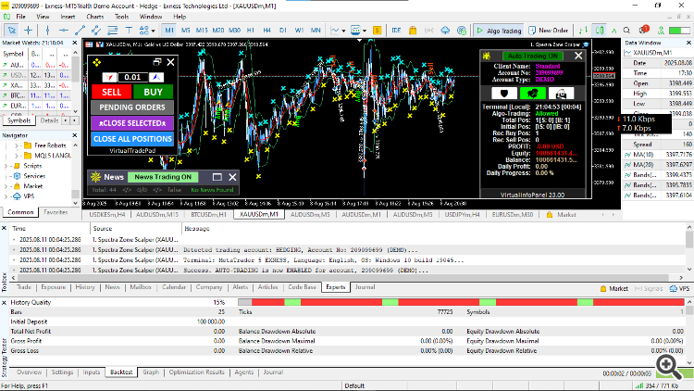Click the shield icon in VirtualInfoPanel

tap(504, 94)
